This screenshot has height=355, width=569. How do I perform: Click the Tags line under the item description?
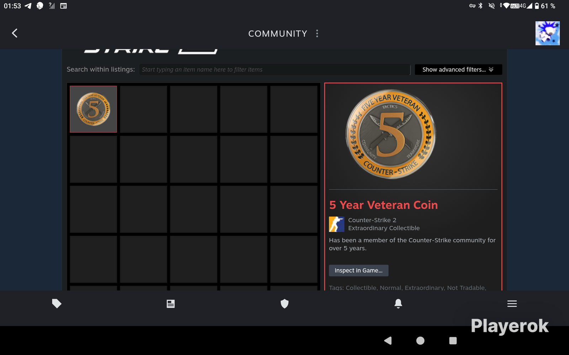(408, 288)
